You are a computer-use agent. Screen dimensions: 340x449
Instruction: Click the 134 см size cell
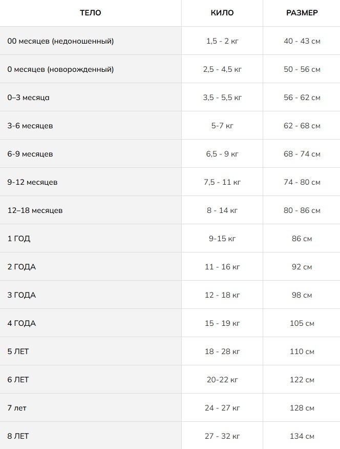302,436
